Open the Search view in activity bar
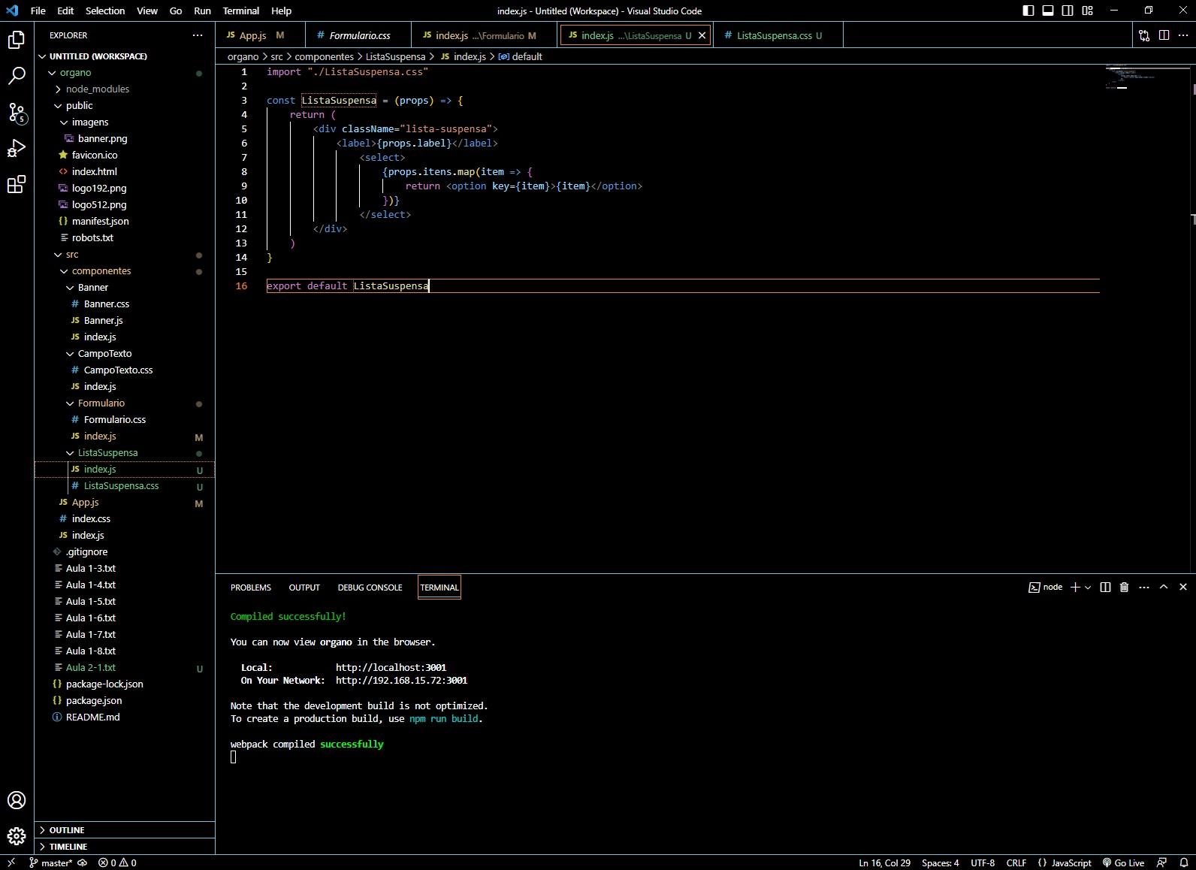This screenshot has height=870, width=1196. tap(17, 76)
